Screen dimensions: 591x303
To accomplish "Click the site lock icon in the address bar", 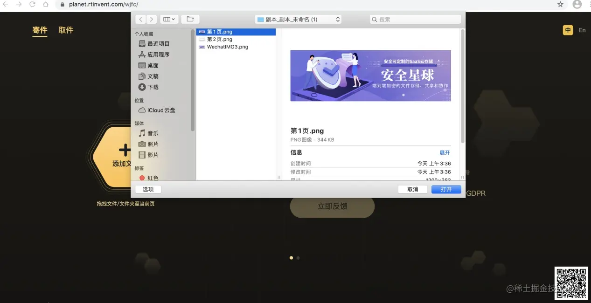I will pyautogui.click(x=63, y=4).
